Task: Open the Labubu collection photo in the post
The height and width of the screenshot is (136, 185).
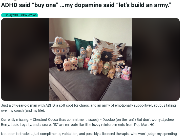Action: point(90,59)
